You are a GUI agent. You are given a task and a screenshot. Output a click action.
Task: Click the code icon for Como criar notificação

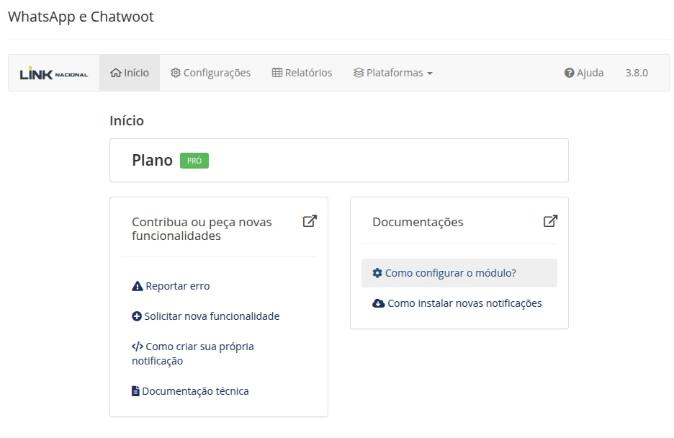pos(138,347)
